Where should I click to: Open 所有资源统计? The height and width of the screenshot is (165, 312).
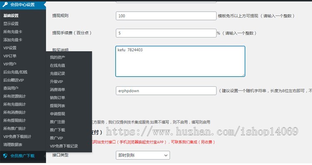coord(15,96)
